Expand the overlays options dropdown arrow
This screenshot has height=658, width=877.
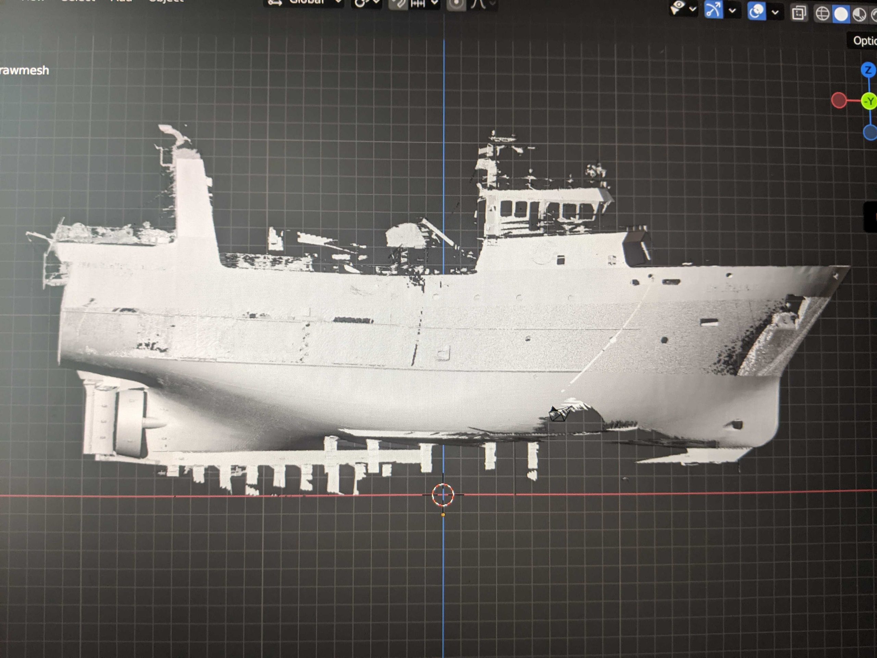(x=775, y=12)
